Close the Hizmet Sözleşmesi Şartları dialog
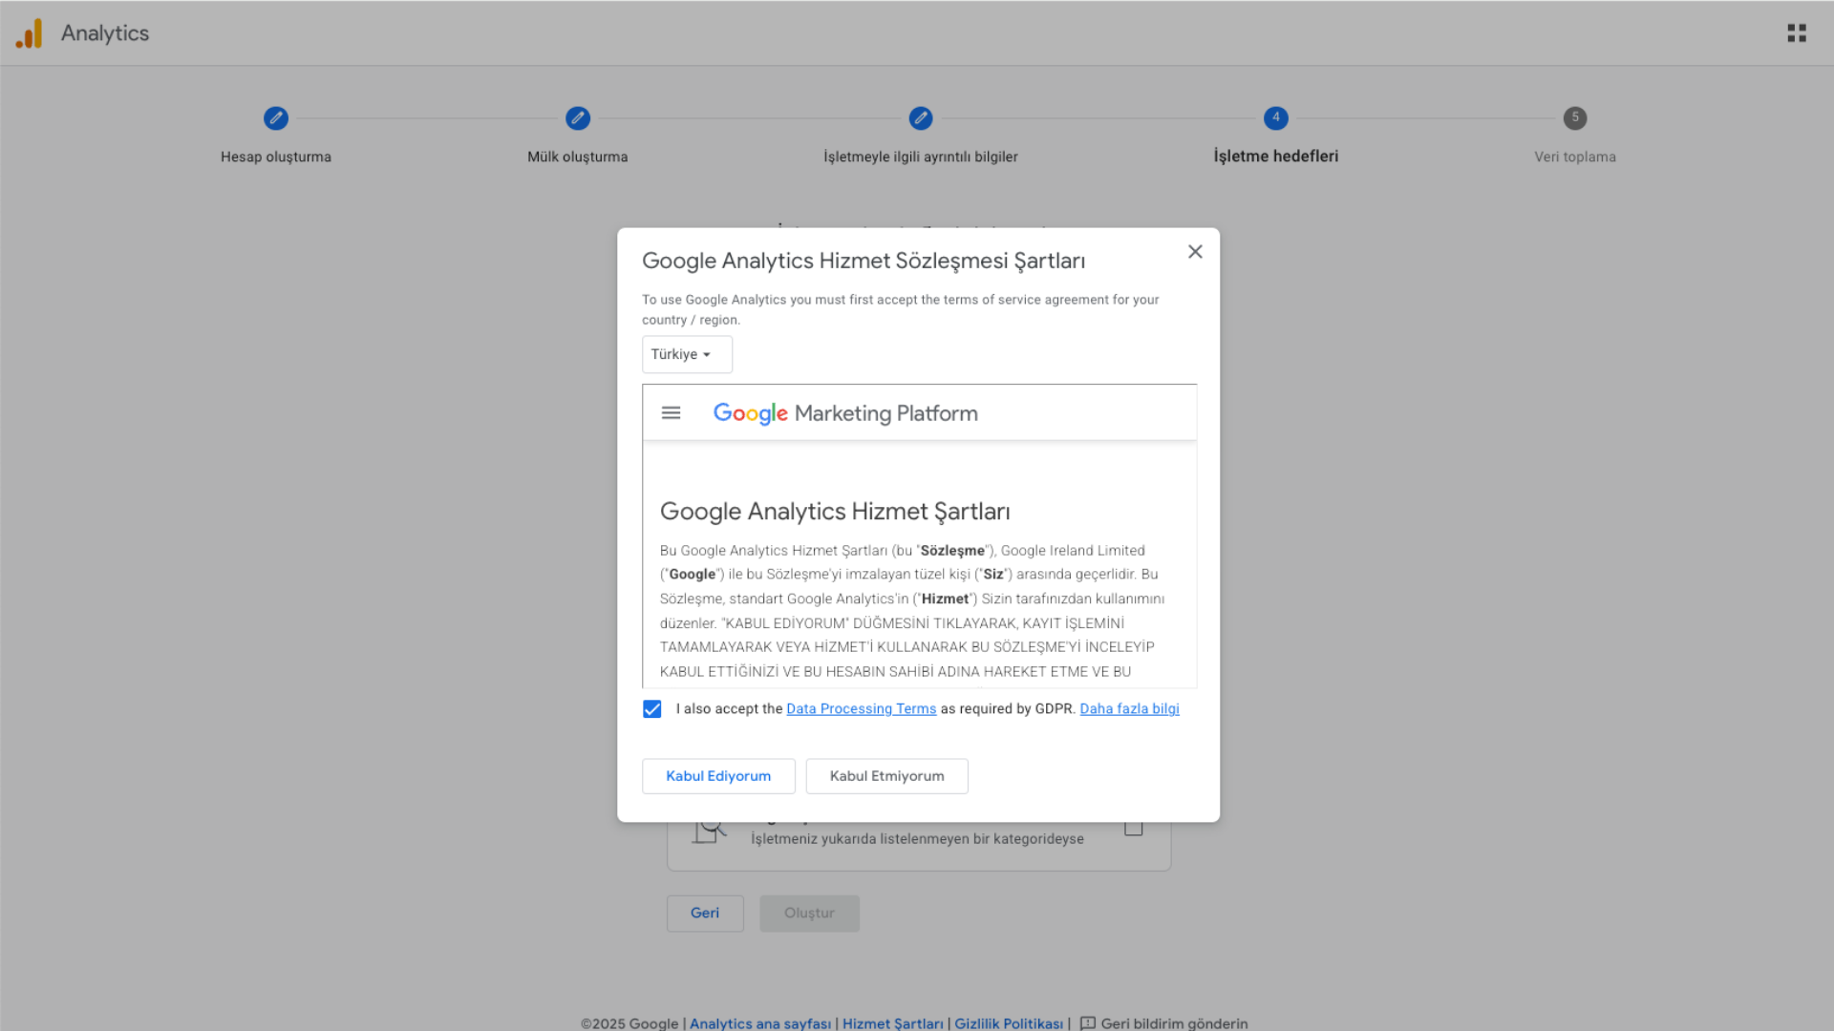This screenshot has width=1834, height=1031. 1195,252
